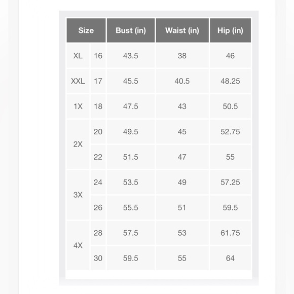This screenshot has width=294, height=294.
Task: Click numeric size 22 cell
Action: pos(98,157)
